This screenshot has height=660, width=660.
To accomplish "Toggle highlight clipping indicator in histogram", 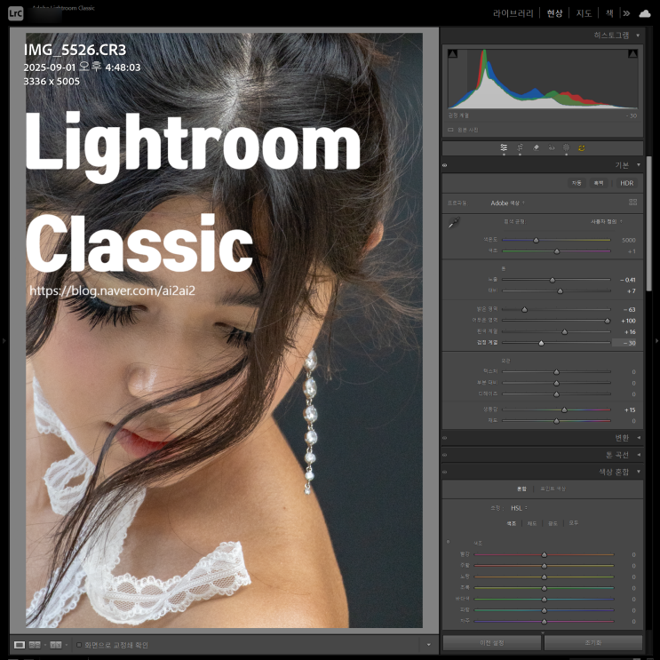I will coord(632,53).
